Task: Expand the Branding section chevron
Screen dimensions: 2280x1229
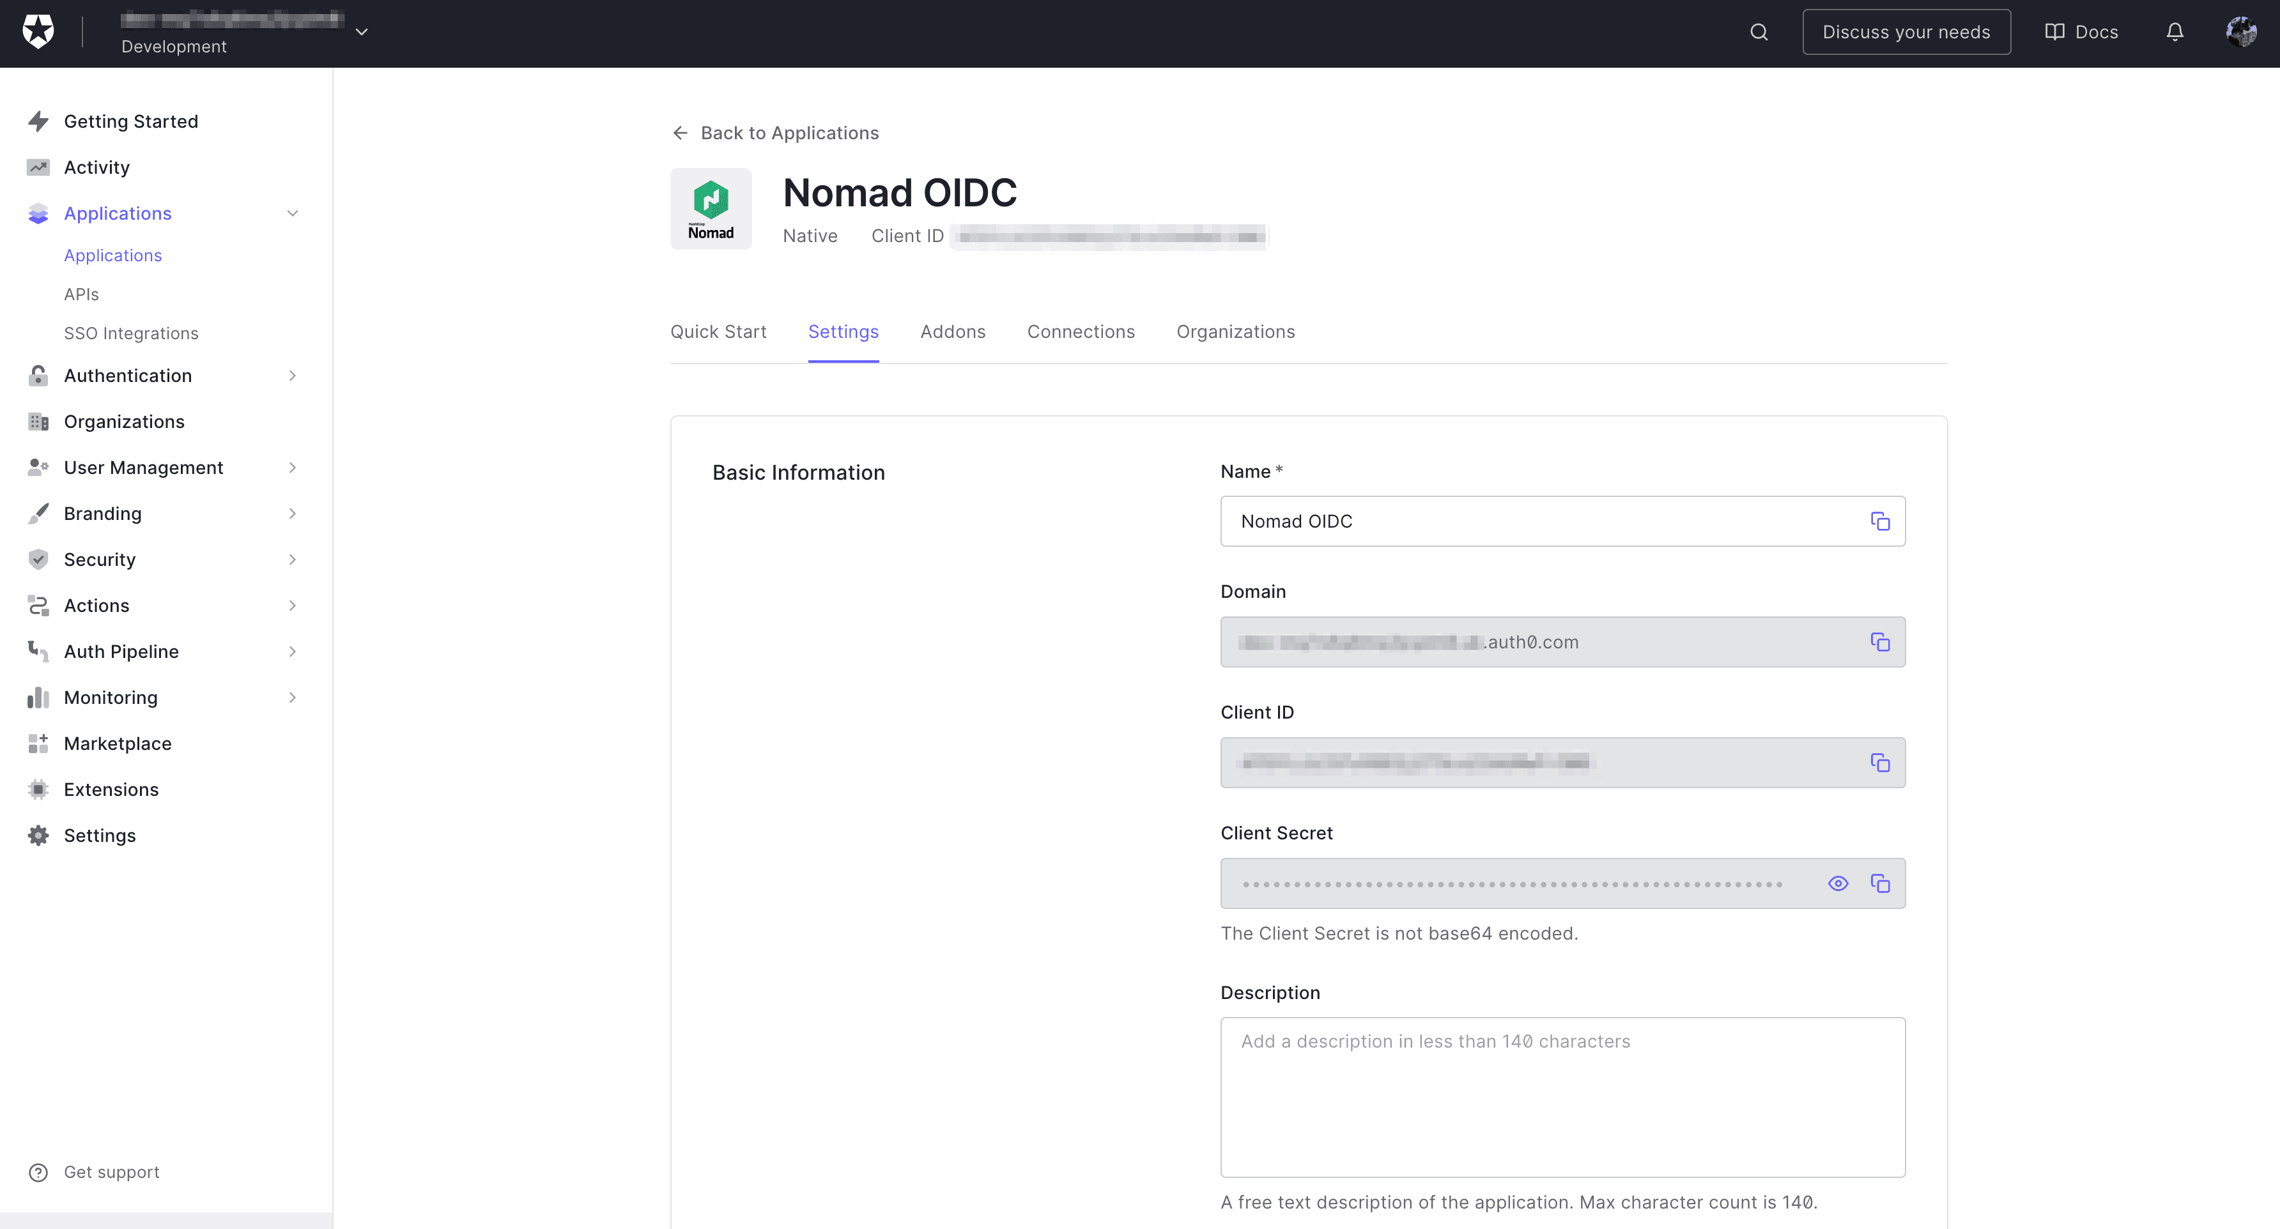Action: pos(292,513)
